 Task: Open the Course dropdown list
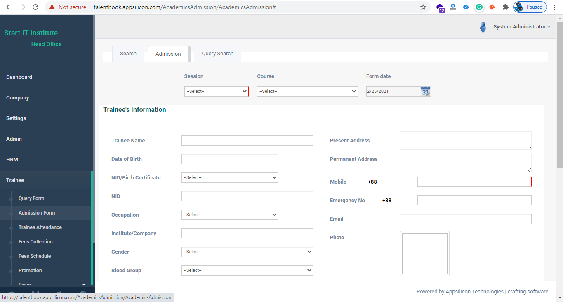(307, 91)
